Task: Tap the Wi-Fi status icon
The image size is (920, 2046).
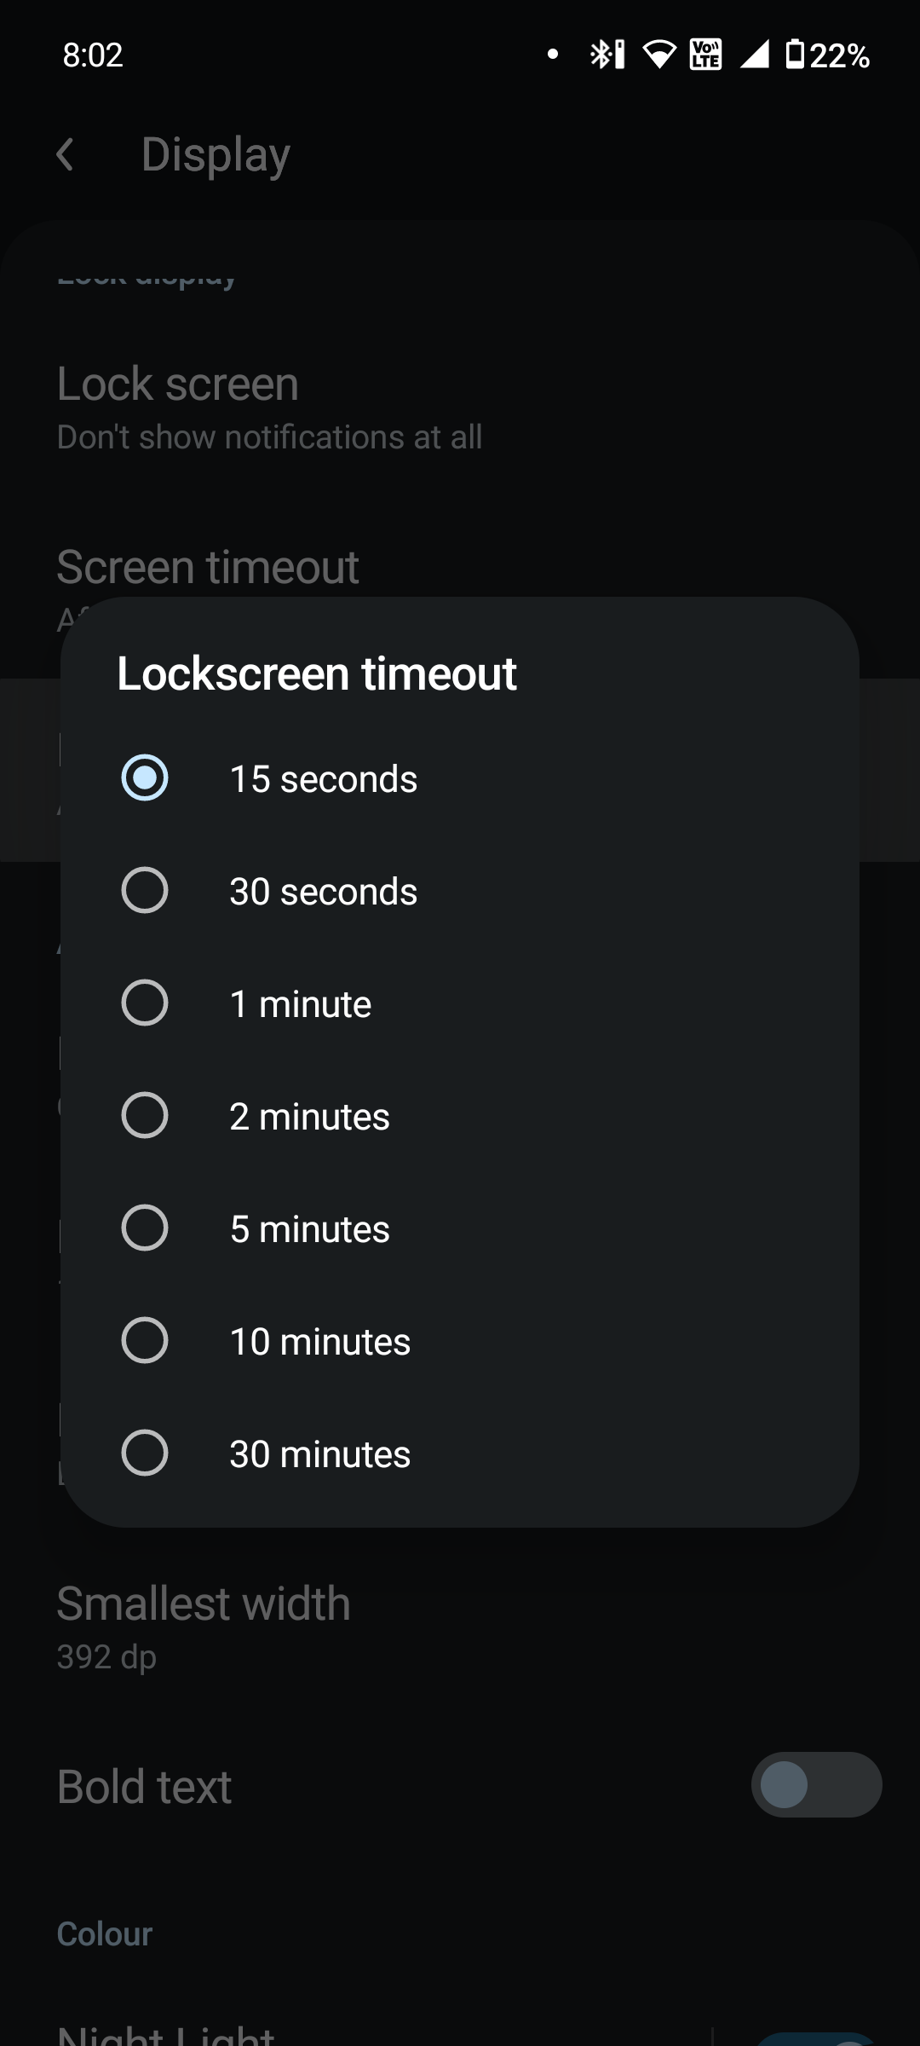Action: [658, 55]
